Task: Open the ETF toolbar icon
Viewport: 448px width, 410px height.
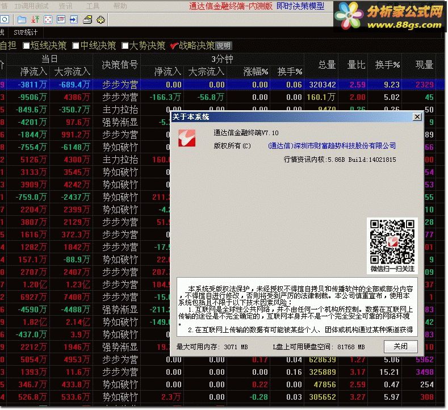Action: 61,20
